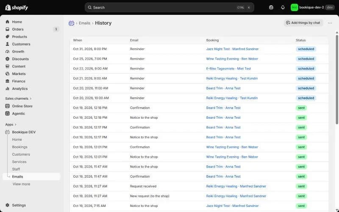Open Jazz Night Test booking at 7:15 AM
Image resolution: width=339 pixels, height=212 pixels.
[x=232, y=206]
